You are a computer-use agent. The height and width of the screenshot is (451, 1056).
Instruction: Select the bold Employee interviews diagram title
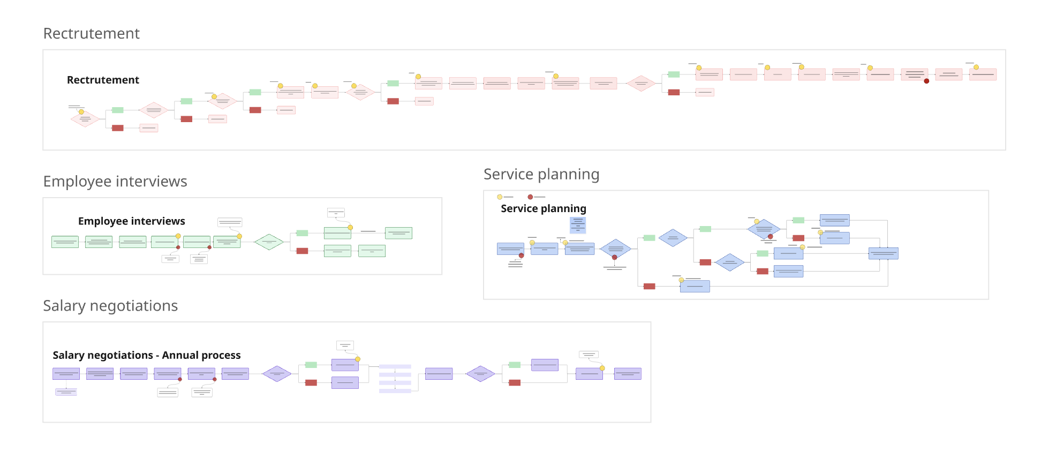tap(132, 221)
